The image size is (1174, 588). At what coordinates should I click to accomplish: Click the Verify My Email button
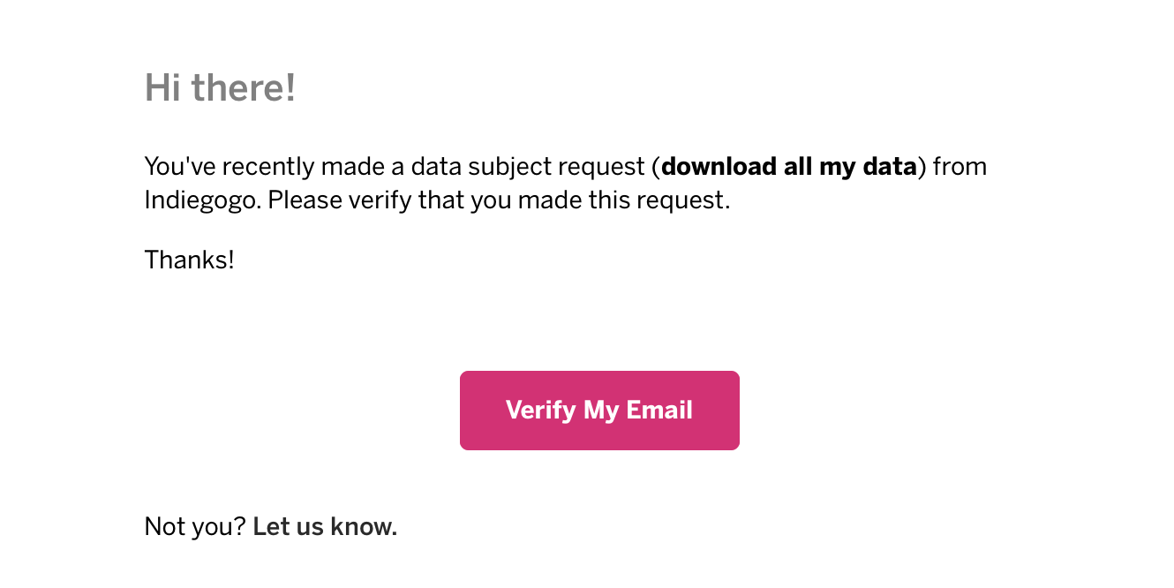pos(599,411)
